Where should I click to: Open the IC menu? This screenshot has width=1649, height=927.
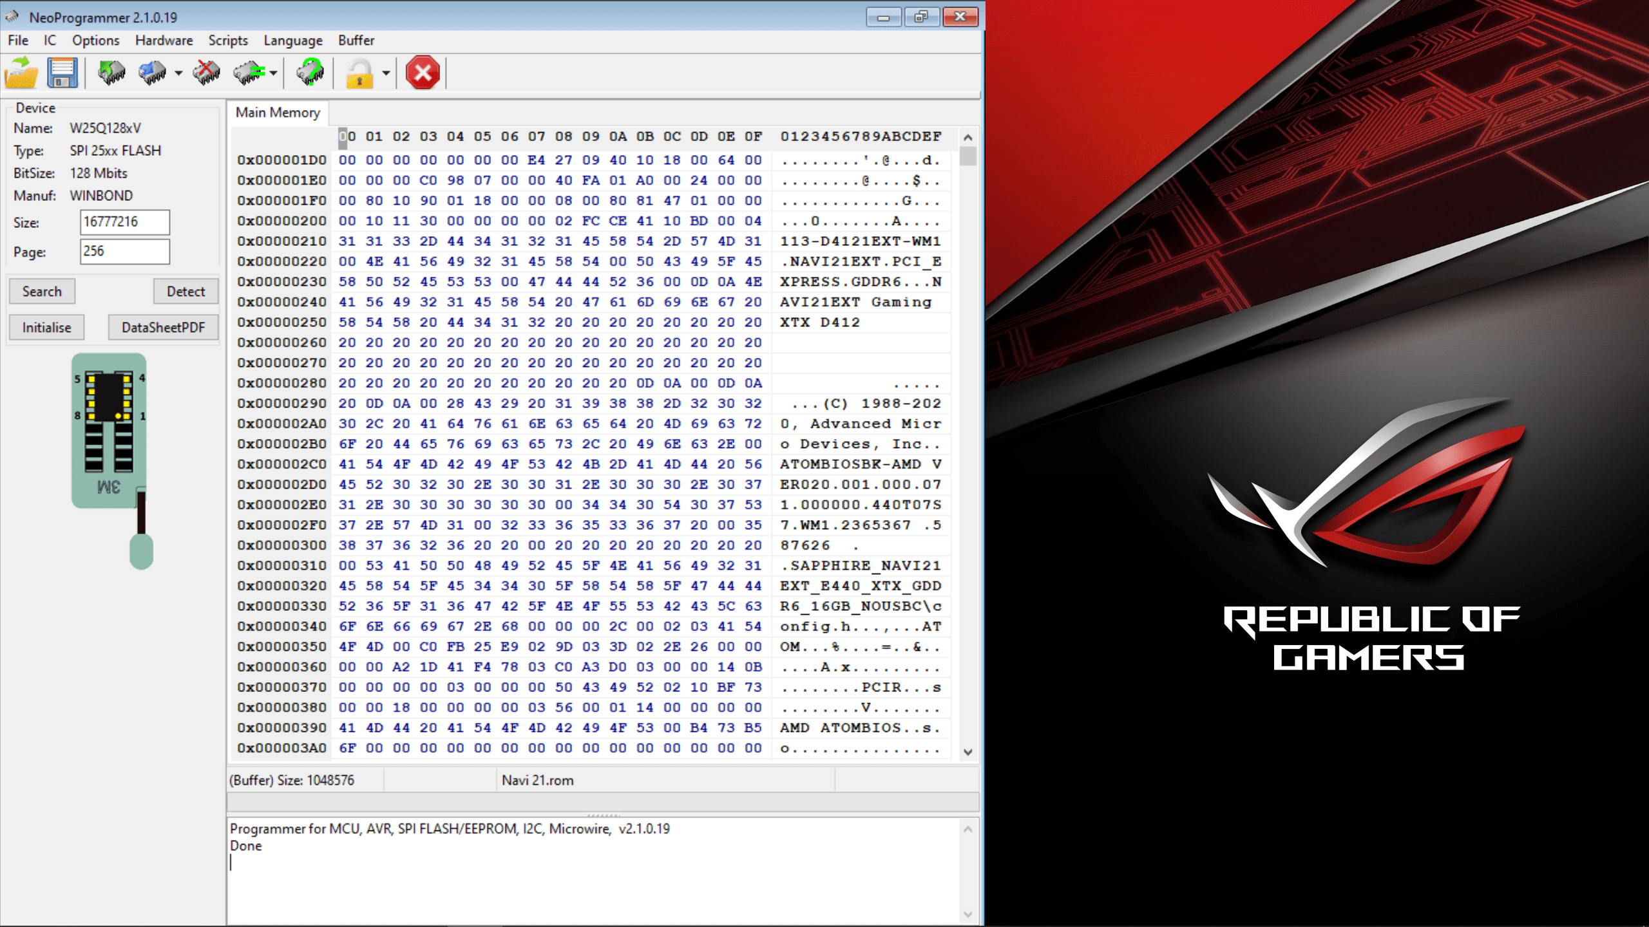tap(50, 40)
